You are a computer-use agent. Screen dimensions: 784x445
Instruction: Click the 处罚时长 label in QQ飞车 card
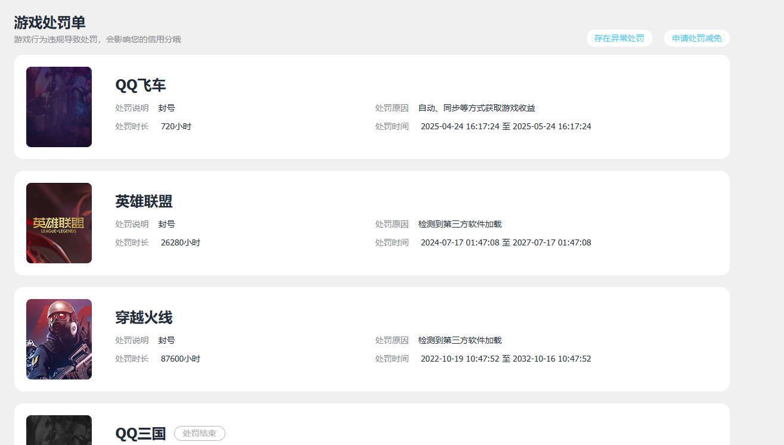pyautogui.click(x=132, y=126)
